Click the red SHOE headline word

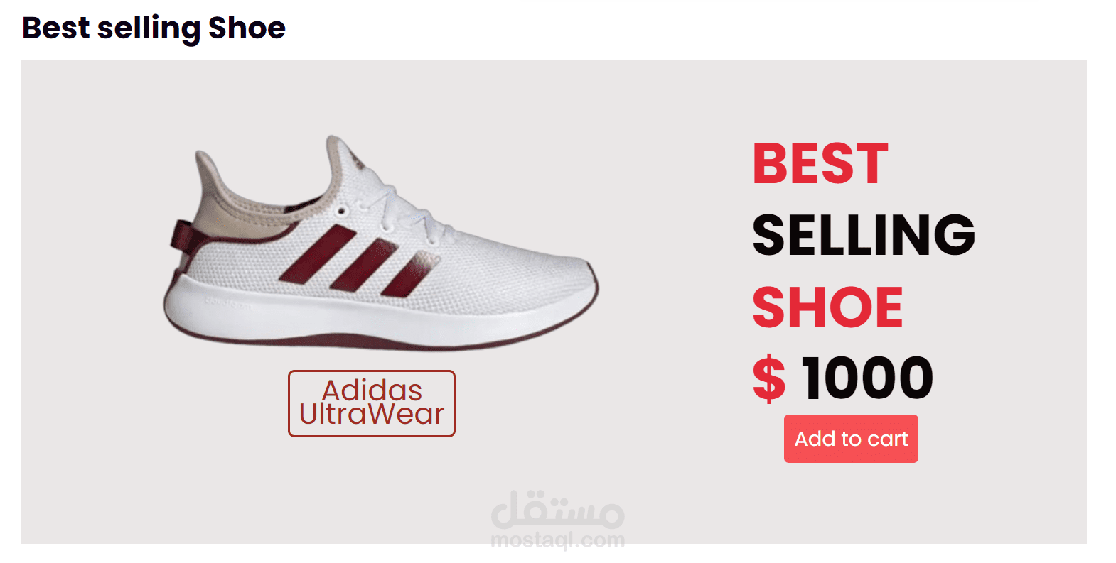(x=827, y=307)
